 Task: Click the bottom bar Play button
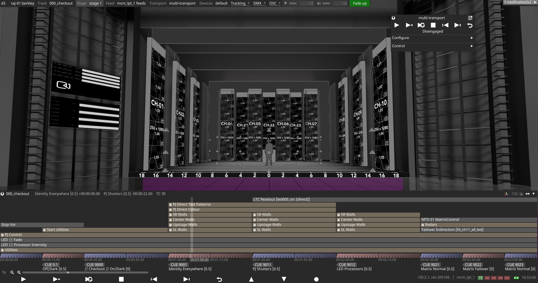(24, 279)
